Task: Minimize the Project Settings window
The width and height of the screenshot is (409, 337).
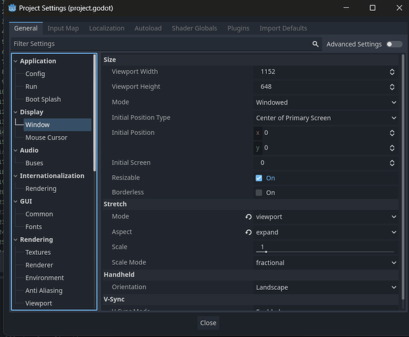Action: click(x=346, y=8)
